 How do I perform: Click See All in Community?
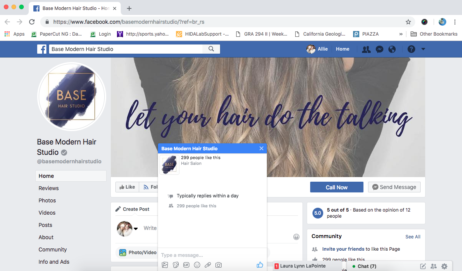pos(413,237)
